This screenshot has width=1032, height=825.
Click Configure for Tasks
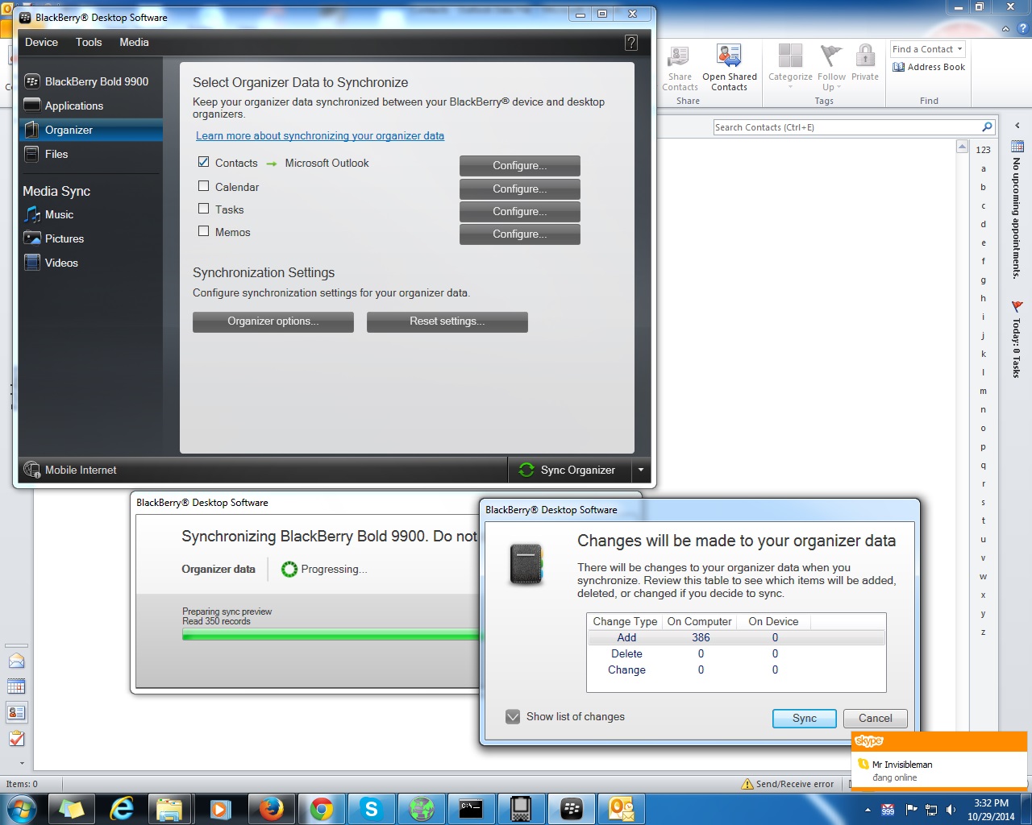[519, 211]
